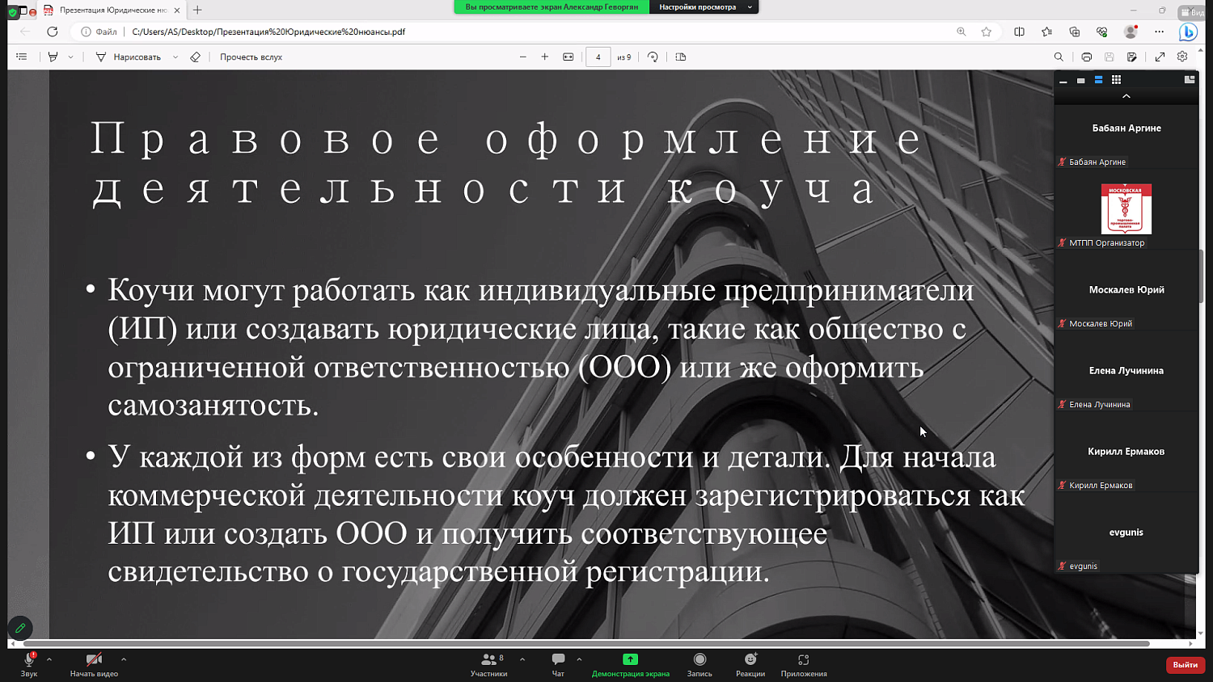Screen dimensions: 1213x682
Task: Select evgunis video tile
Action: [1126, 533]
